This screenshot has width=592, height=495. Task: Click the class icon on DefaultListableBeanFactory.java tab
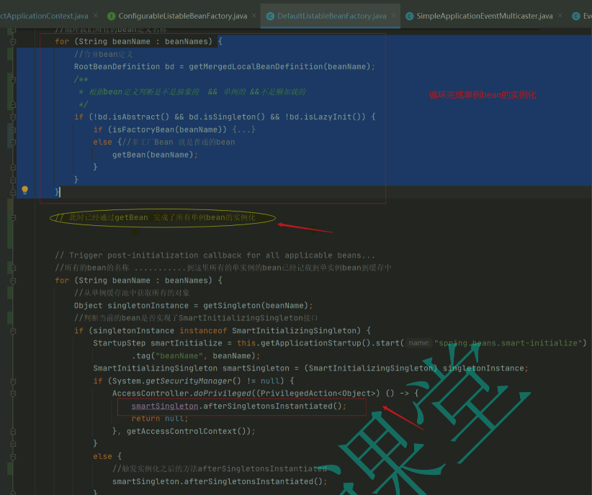[270, 17]
